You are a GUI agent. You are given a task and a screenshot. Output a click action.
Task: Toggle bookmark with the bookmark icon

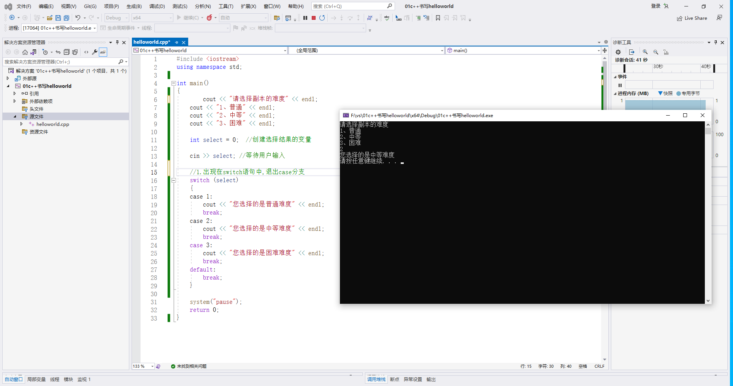click(x=438, y=18)
